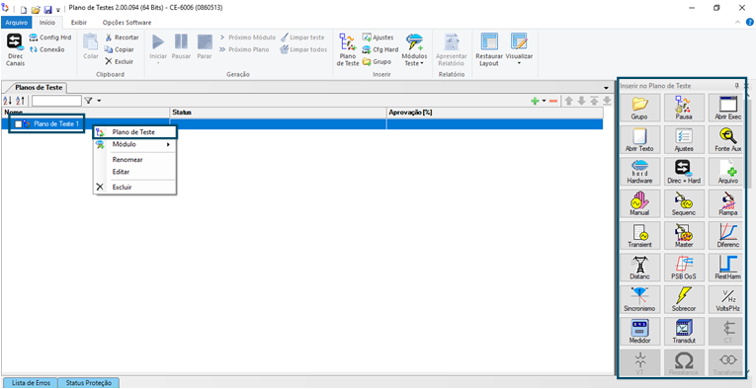The width and height of the screenshot is (756, 389).
Task: Sort the list ascending
Action: (x=8, y=101)
